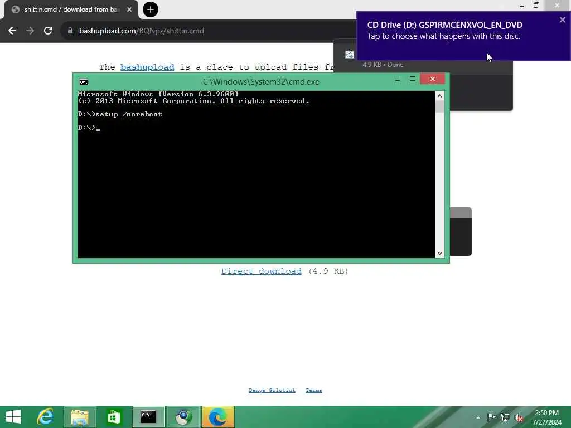The width and height of the screenshot is (571, 428).
Task: Maximize the cmd.exe window
Action: [413, 79]
